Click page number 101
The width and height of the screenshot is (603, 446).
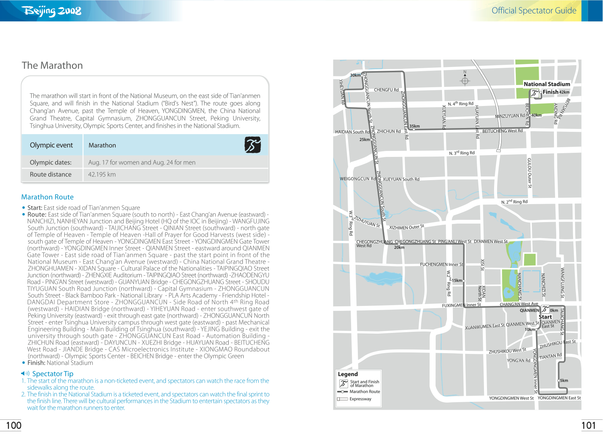point(588,425)
